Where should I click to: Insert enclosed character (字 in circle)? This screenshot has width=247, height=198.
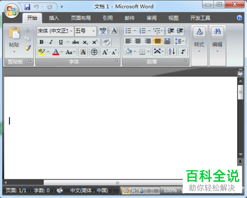click(94, 52)
